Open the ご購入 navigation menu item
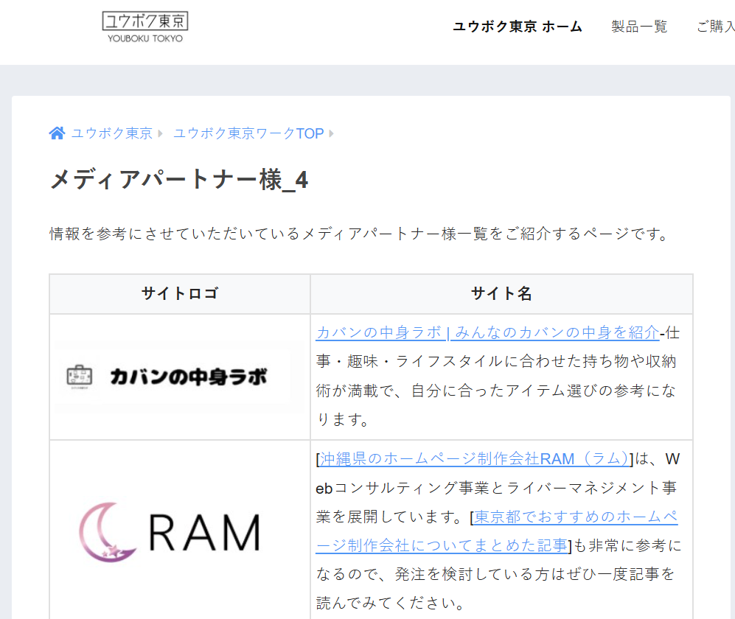 point(715,27)
